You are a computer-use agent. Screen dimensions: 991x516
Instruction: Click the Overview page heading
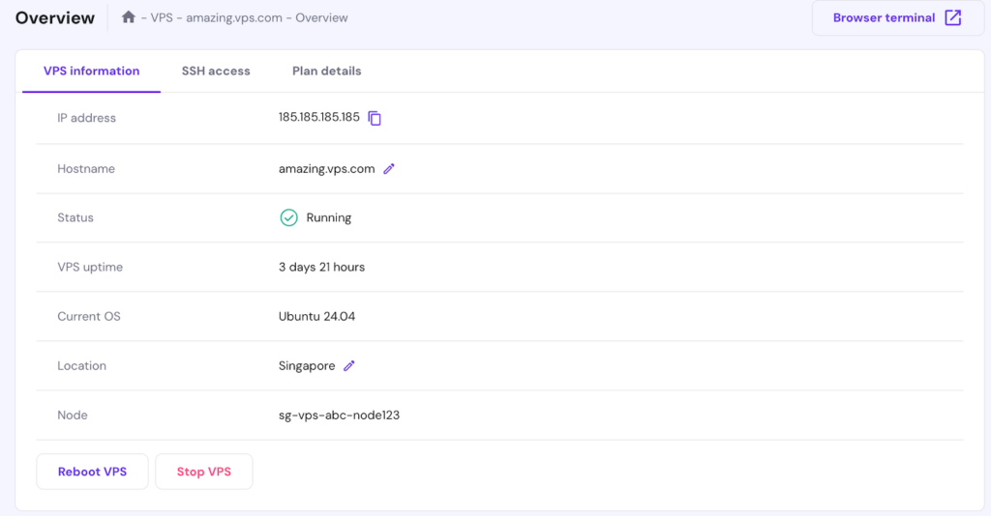click(55, 17)
